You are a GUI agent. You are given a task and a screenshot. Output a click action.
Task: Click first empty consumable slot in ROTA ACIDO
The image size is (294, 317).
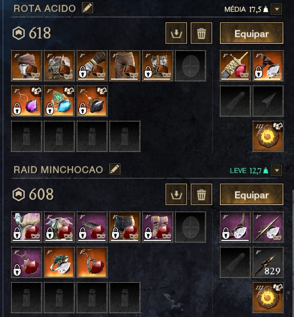click(x=27, y=136)
